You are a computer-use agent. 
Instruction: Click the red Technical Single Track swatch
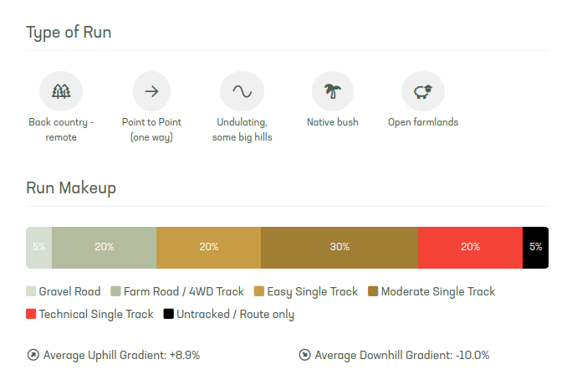[x=31, y=314]
